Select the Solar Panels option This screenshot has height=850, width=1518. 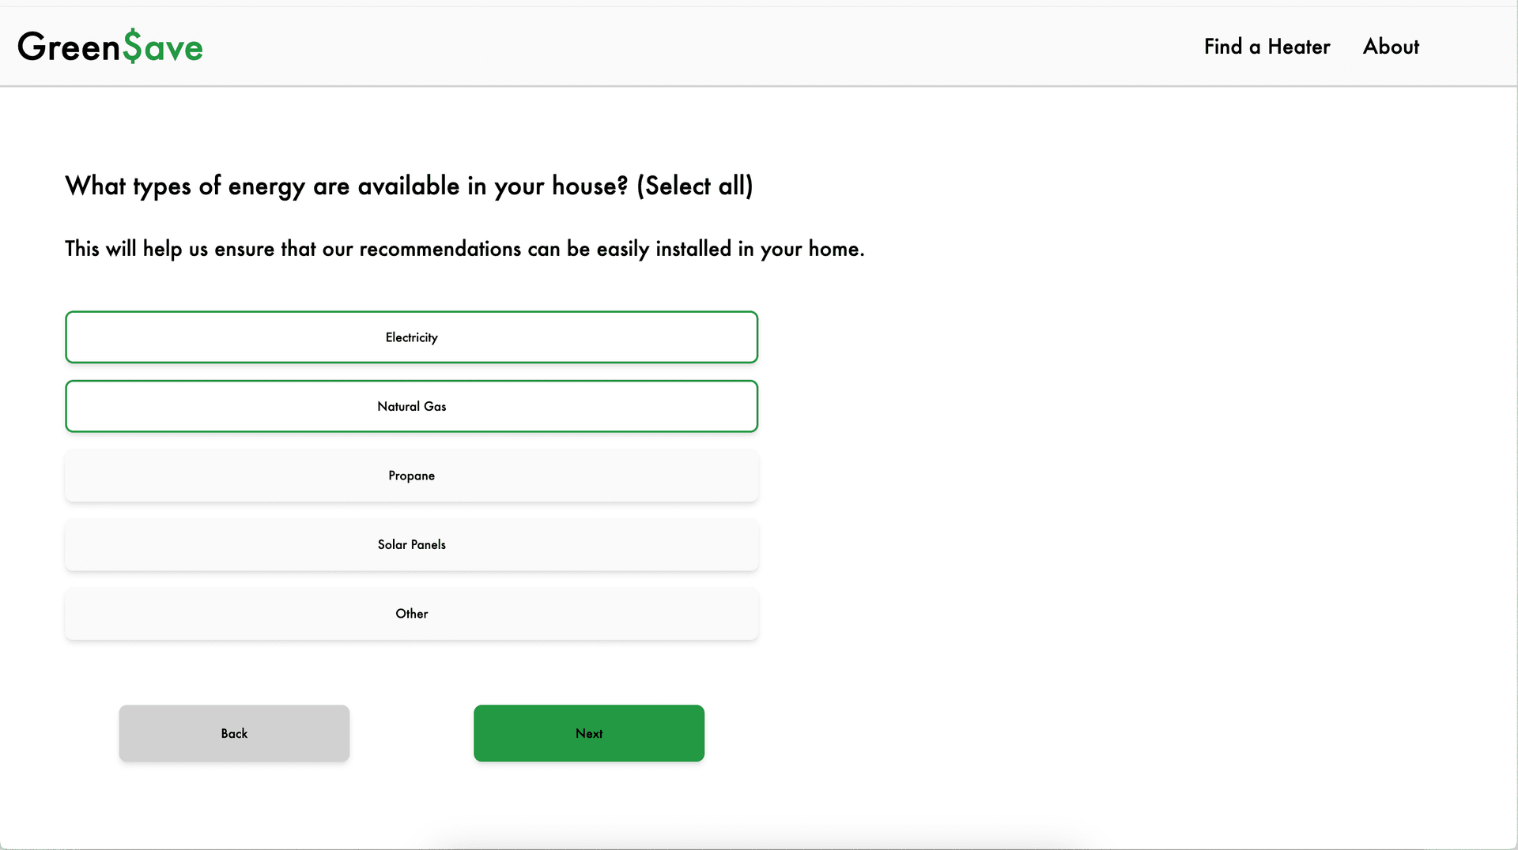click(411, 544)
